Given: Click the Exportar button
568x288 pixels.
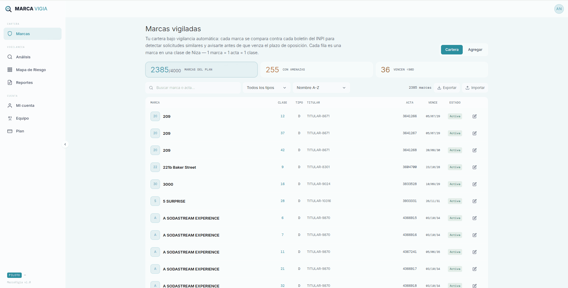Looking at the screenshot, I should point(447,88).
